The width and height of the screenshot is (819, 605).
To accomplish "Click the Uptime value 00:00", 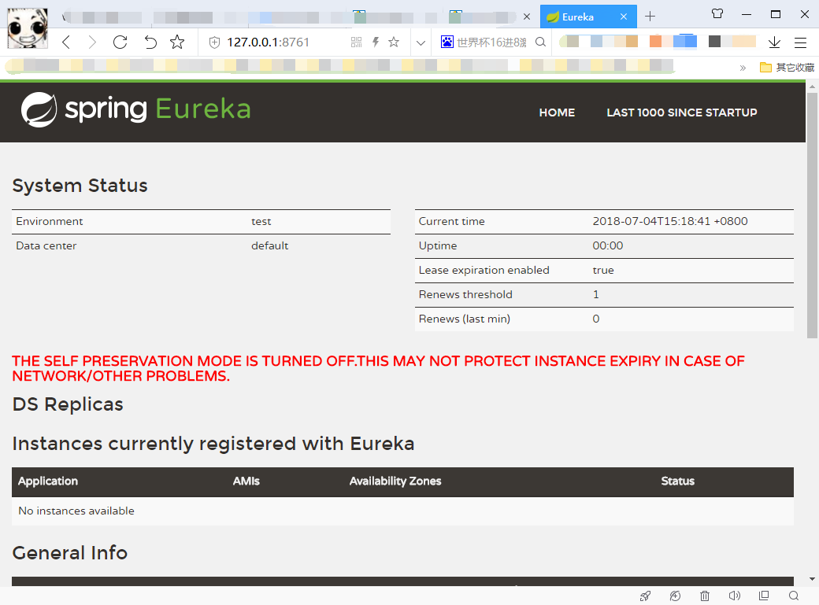I will coord(607,246).
